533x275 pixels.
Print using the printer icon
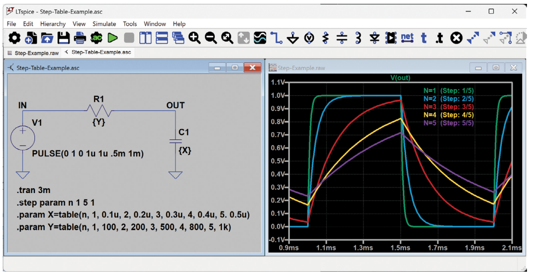coord(80,38)
